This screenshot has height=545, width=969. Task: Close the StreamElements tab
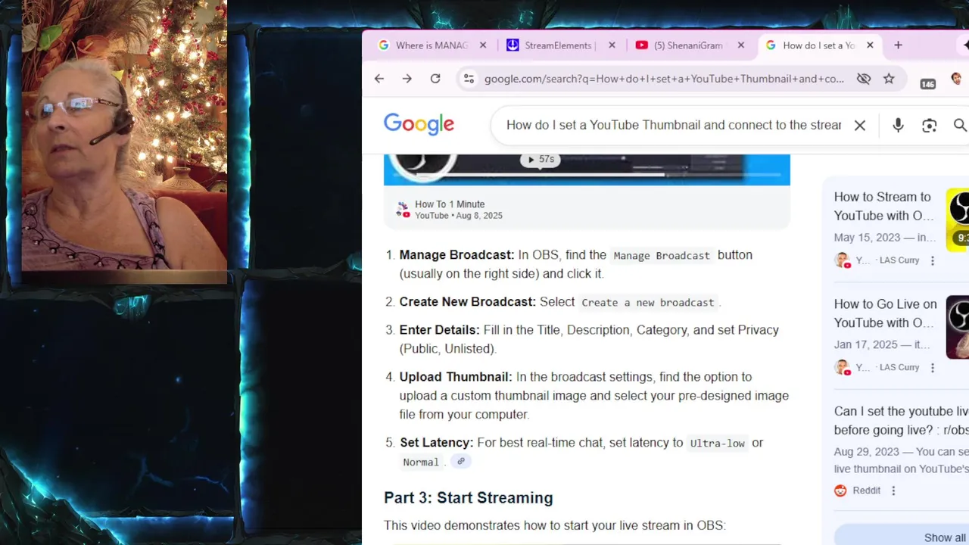(x=612, y=45)
